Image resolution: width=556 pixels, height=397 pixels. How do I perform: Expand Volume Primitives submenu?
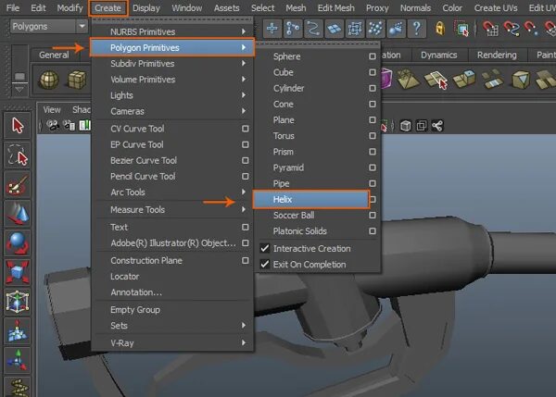[x=172, y=80]
